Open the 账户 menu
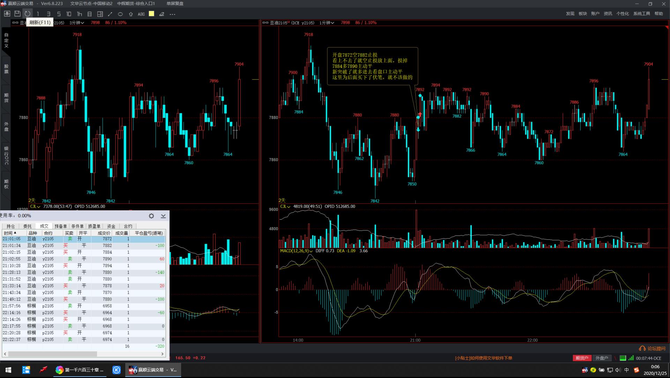670x378 pixels. pos(595,14)
